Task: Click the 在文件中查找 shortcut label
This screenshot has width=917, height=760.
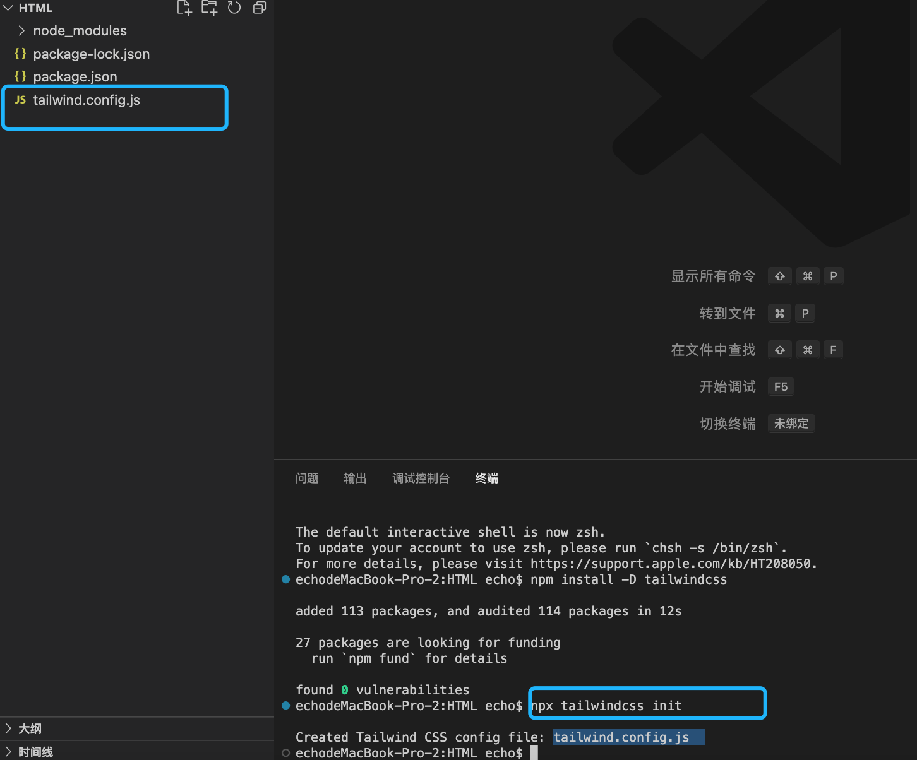Action: 714,350
